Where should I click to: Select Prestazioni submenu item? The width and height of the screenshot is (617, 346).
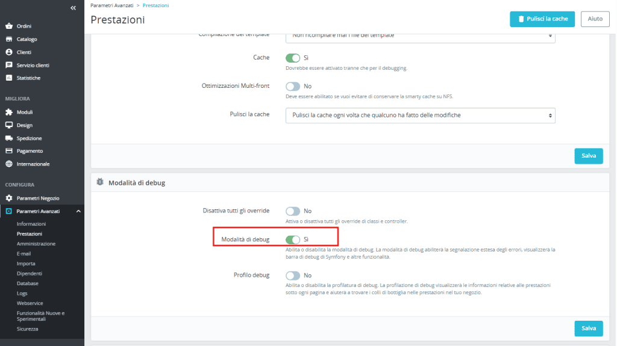click(x=29, y=233)
